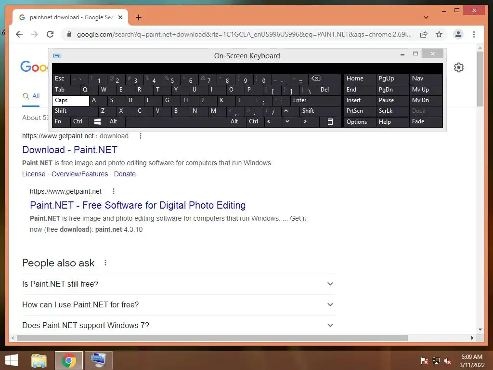Screen dimensions: 493x370
Task: Open options menu for second getpaint.net result
Action: (114, 191)
